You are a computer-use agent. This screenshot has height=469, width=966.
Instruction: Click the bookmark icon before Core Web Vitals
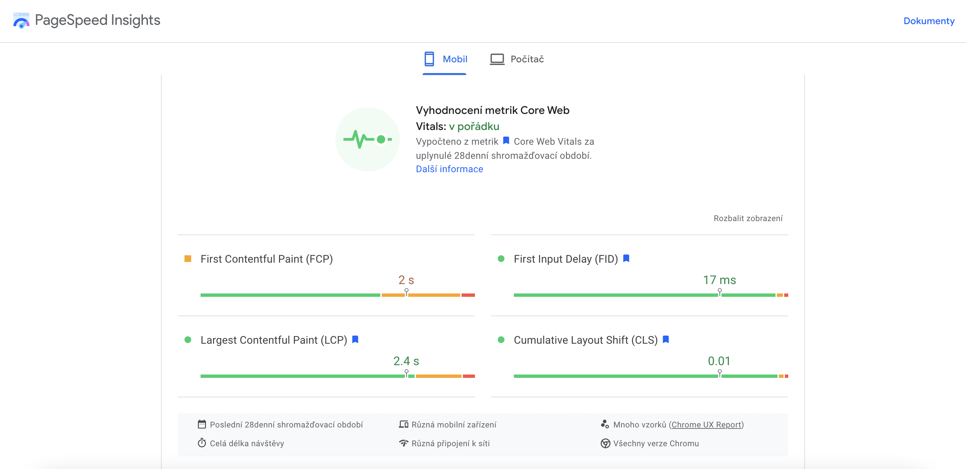point(506,140)
